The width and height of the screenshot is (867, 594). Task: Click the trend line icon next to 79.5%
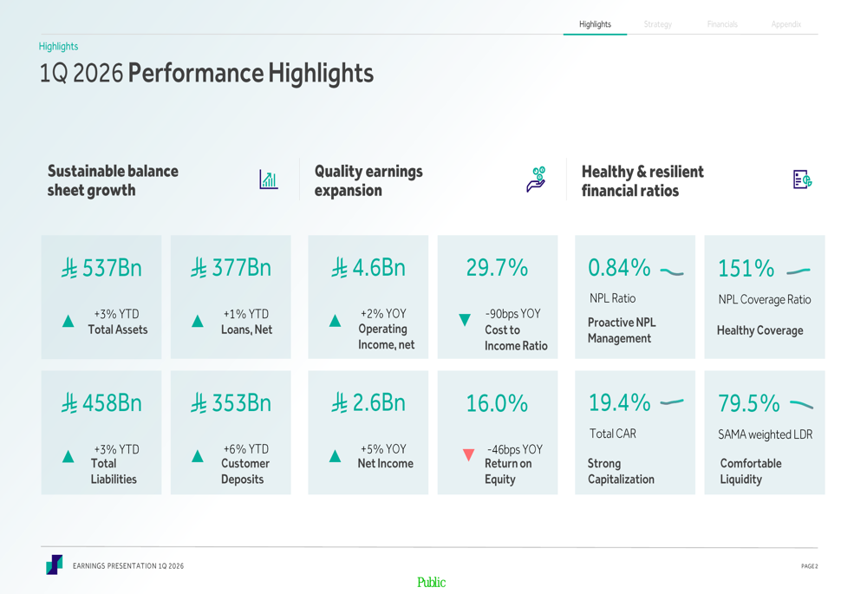pos(802,405)
